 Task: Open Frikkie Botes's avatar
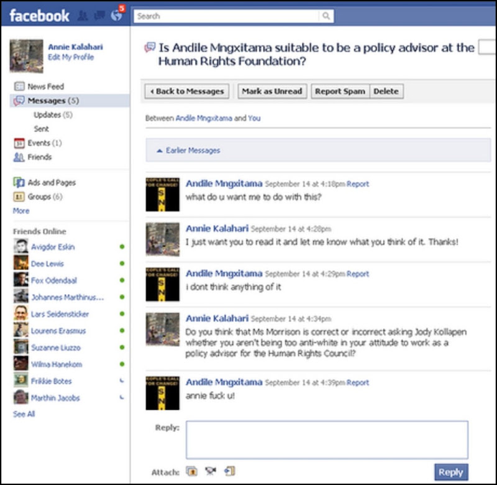coord(21,381)
